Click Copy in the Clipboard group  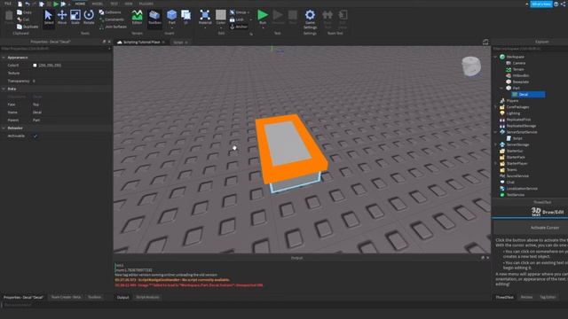point(24,12)
